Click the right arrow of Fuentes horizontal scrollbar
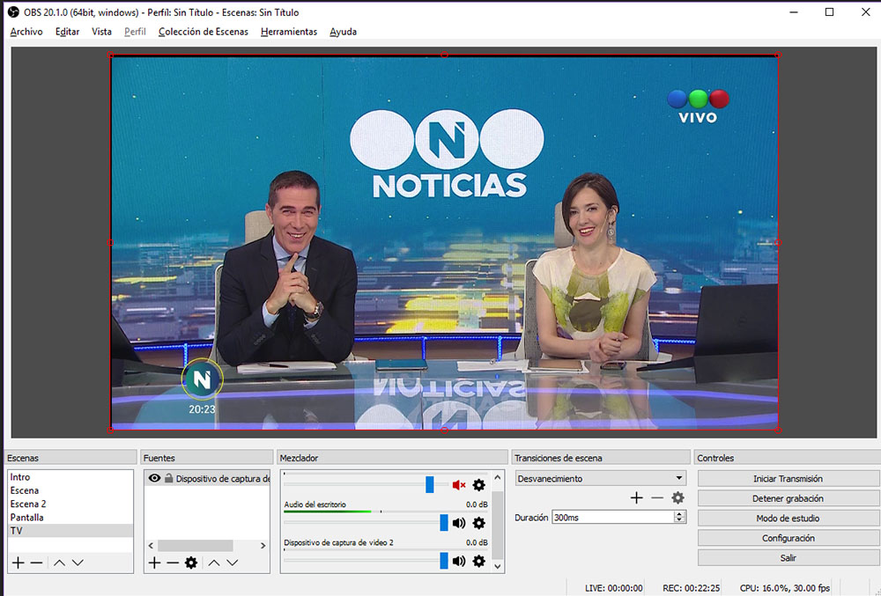This screenshot has height=596, width=881. pos(263,546)
